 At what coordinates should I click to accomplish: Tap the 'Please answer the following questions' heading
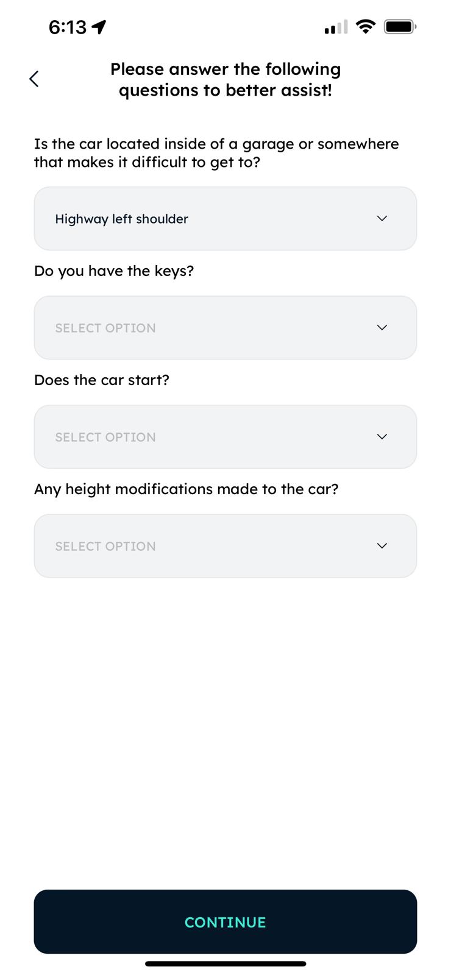pos(225,79)
